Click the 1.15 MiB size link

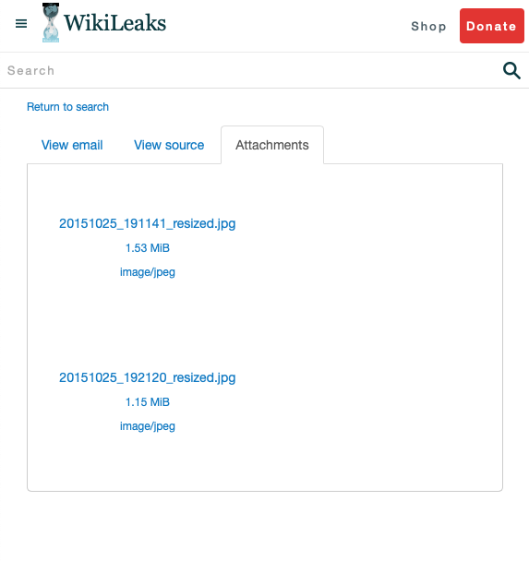[147, 402]
